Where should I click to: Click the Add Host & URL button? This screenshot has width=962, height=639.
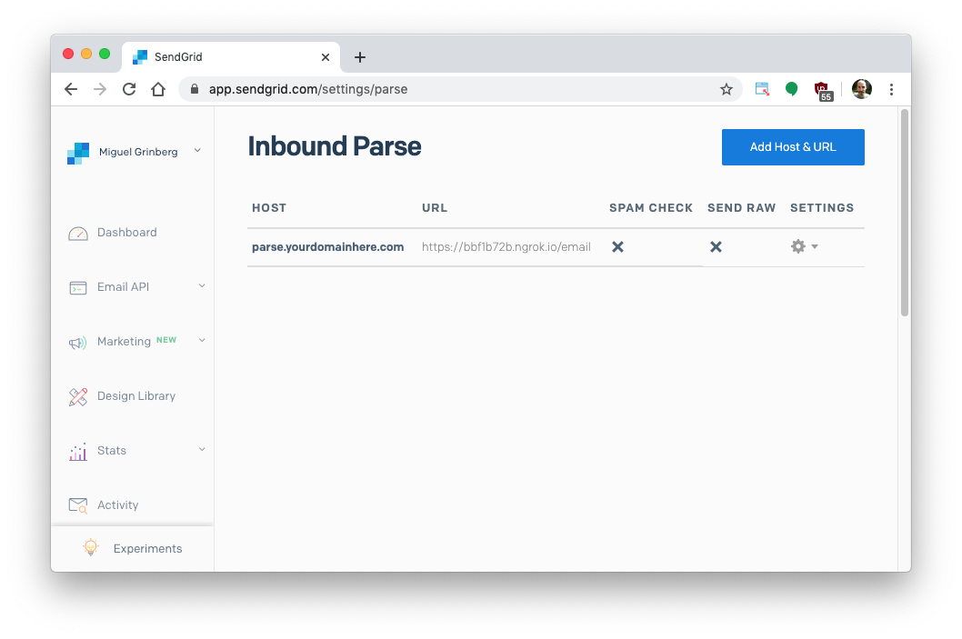click(x=793, y=147)
